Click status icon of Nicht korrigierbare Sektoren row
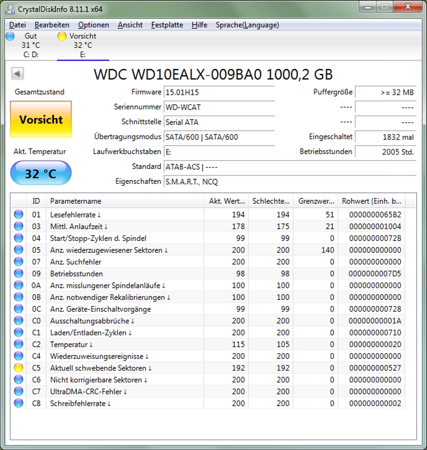 click(x=19, y=379)
